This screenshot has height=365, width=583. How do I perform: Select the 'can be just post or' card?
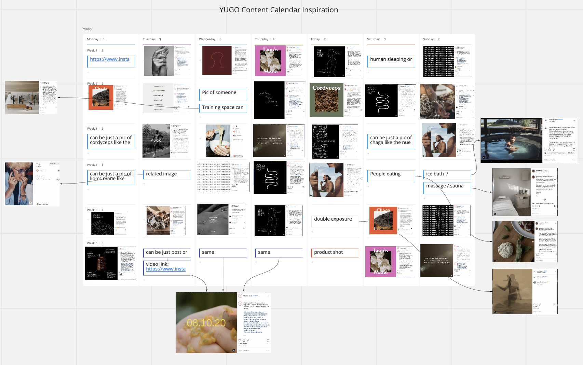[167, 253]
